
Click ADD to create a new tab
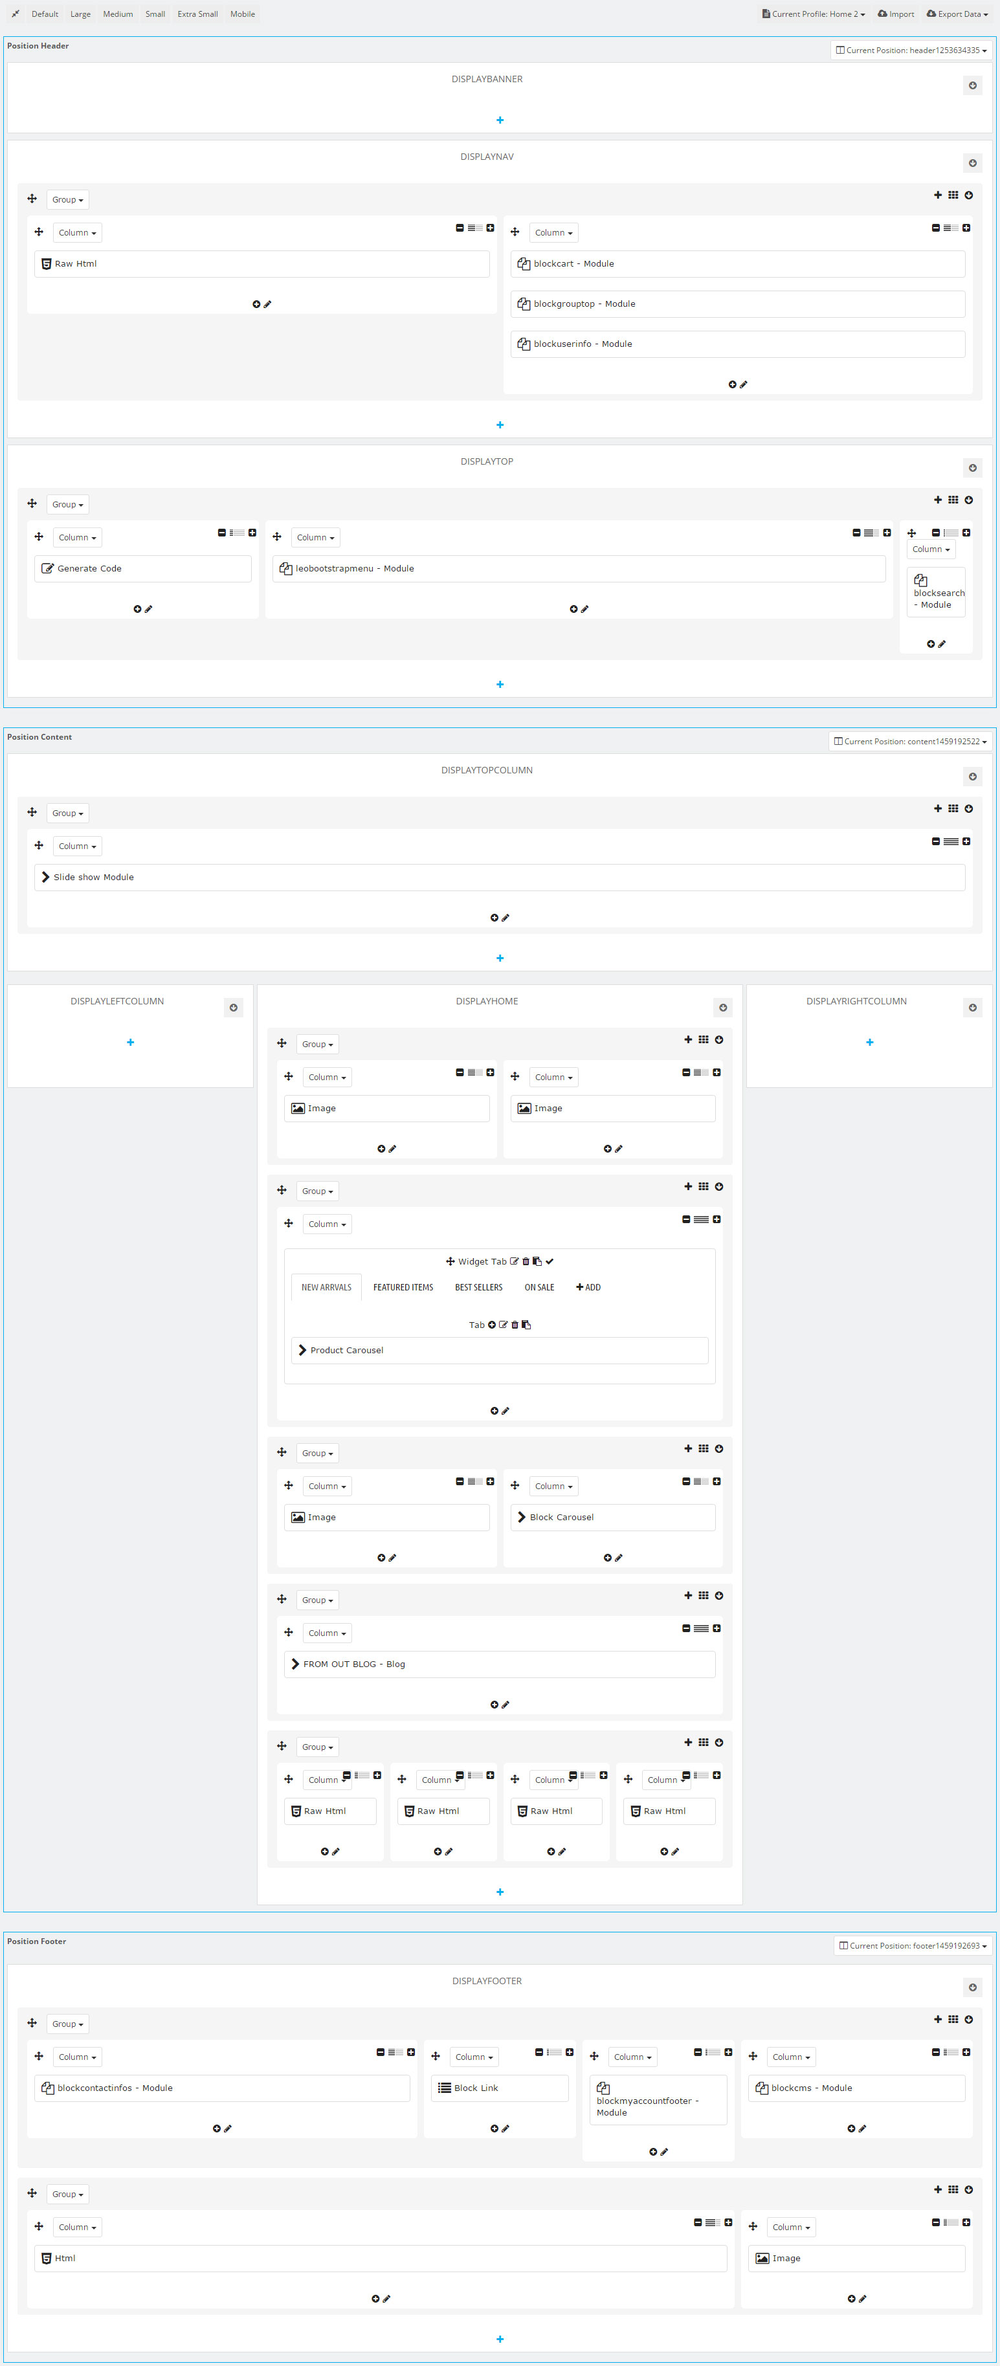588,1288
